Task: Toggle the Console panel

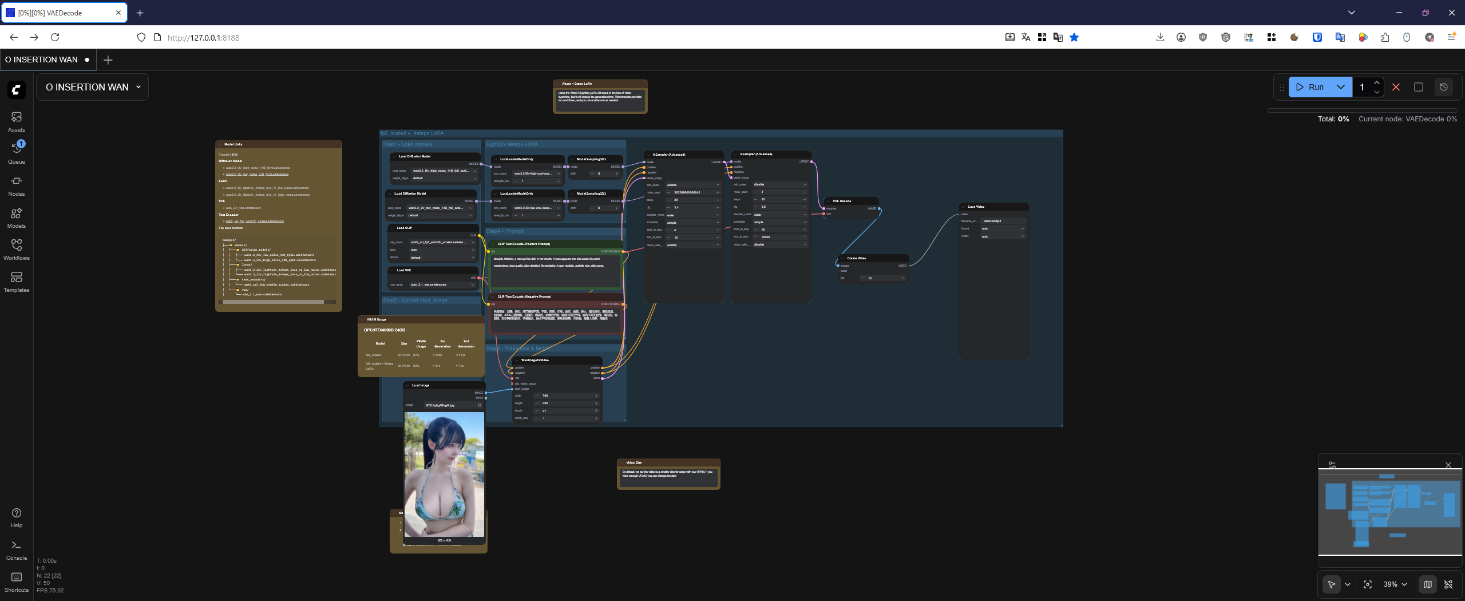Action: pos(17,549)
